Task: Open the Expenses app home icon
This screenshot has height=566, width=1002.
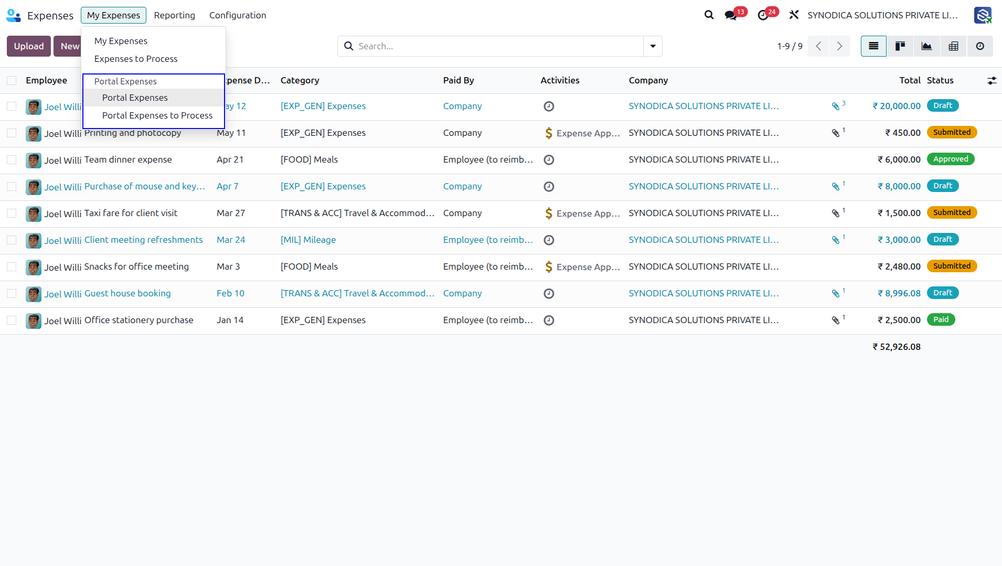Action: pos(14,15)
